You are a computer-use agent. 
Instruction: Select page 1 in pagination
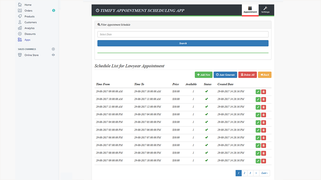point(238,173)
